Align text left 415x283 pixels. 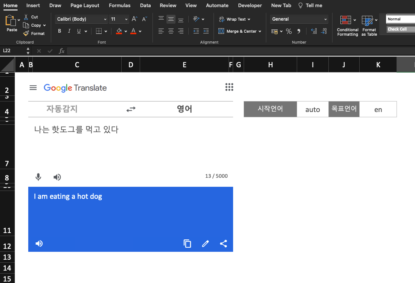(x=161, y=31)
